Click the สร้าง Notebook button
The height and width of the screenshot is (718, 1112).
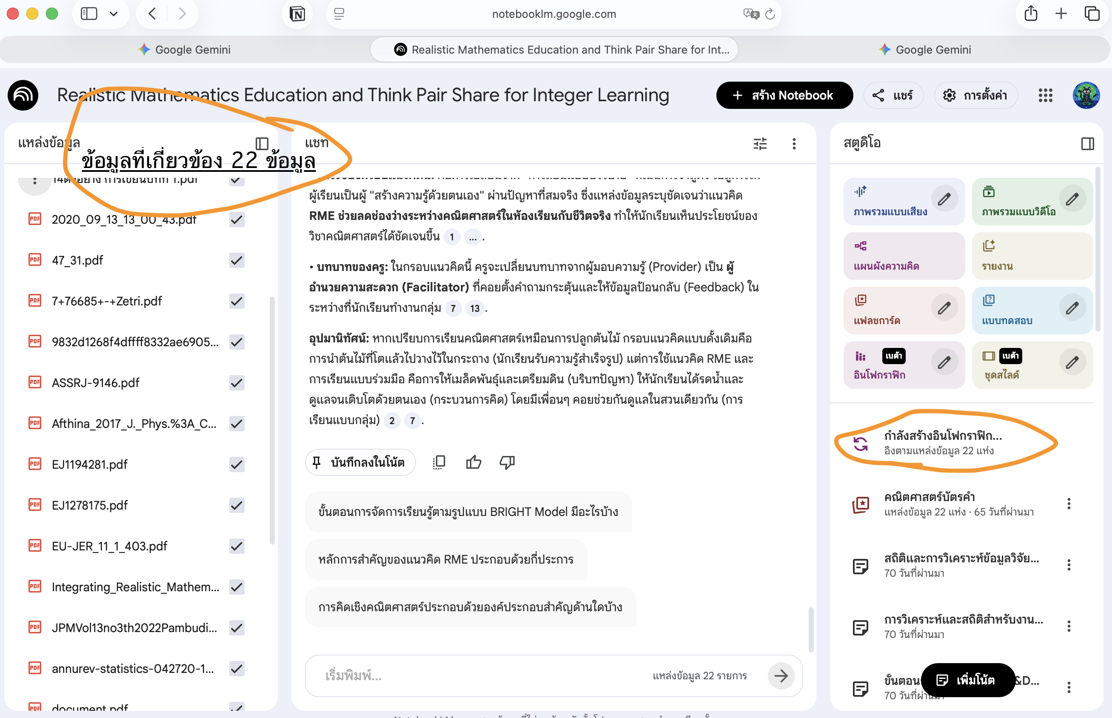click(x=784, y=96)
